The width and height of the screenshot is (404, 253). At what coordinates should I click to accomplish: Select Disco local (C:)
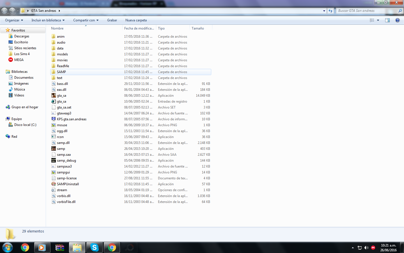coord(25,125)
